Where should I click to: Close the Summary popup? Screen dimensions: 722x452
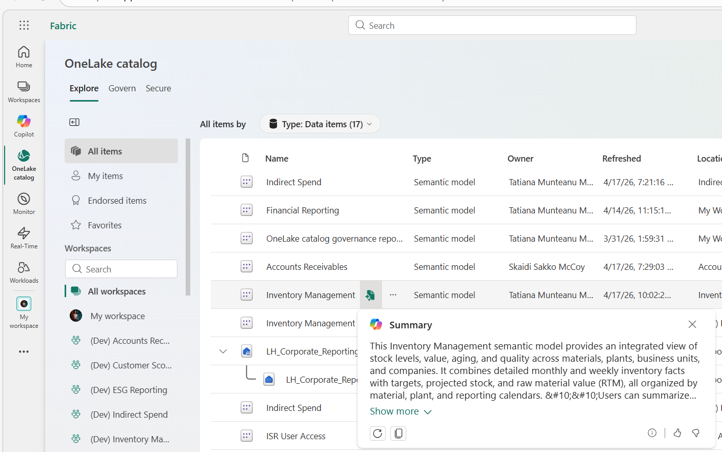(x=692, y=324)
